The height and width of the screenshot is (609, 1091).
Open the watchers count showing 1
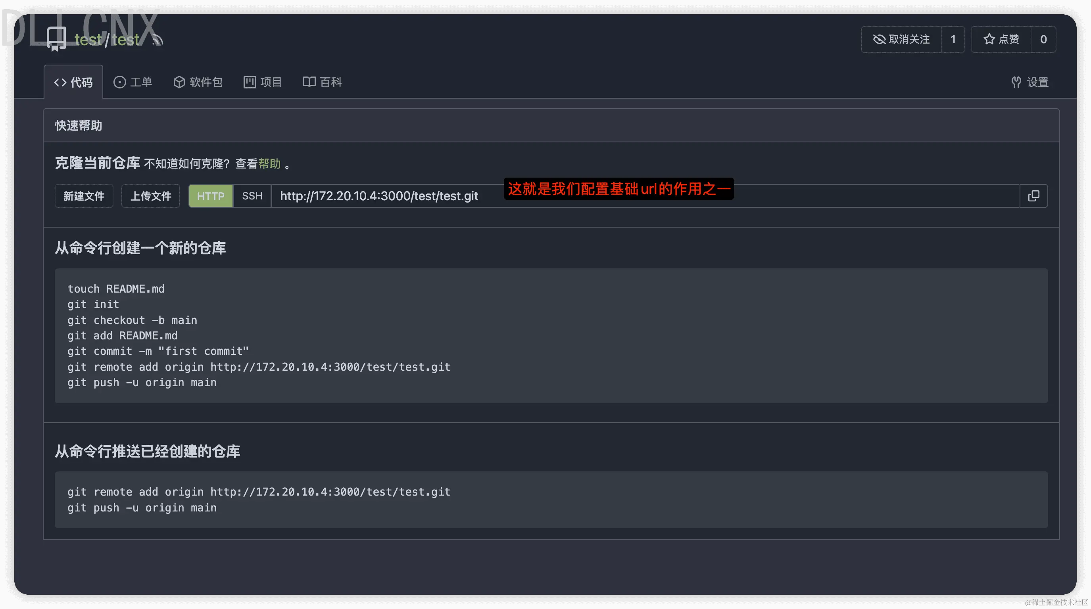tap(953, 39)
